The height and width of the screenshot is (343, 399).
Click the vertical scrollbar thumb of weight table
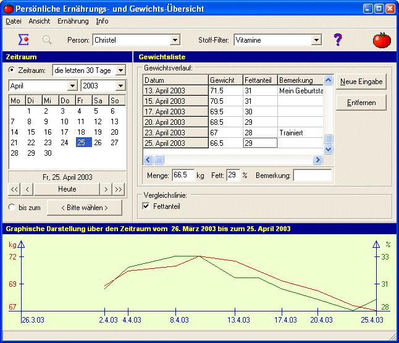[328, 139]
